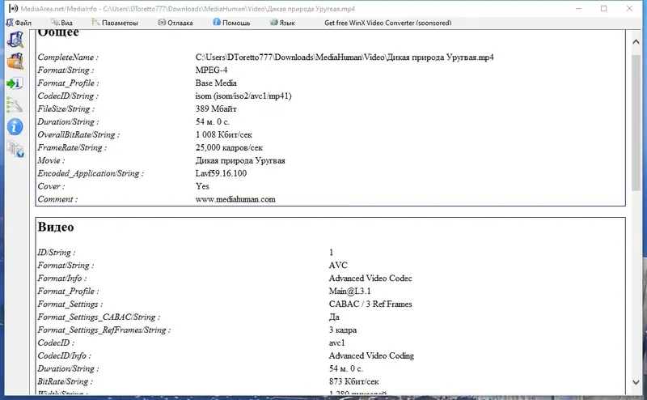Minimize the MediaInfo window
Image resolution: width=647 pixels, height=400 pixels.
pyautogui.click(x=578, y=8)
